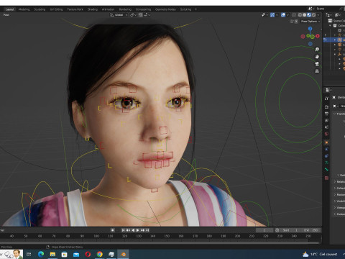Select solid viewport shading
The image size is (345, 259).
(x=305, y=15)
